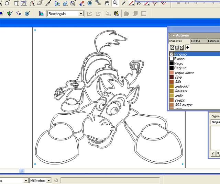Collapse the Activos panel group
The height and width of the screenshot is (184, 220).
(174, 35)
